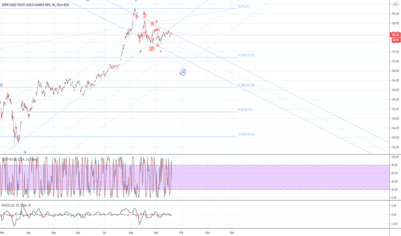Image resolution: width=401 pixels, height=236 pixels.
Task: Click the -2.50 MACD scale label
Action: [394, 224]
